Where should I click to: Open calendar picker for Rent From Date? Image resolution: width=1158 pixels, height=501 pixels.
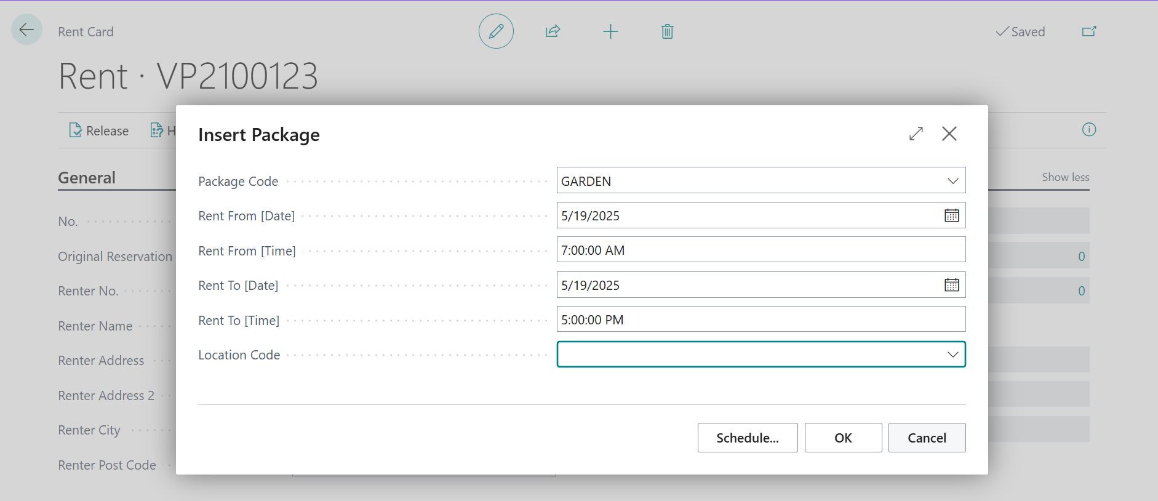pyautogui.click(x=951, y=215)
